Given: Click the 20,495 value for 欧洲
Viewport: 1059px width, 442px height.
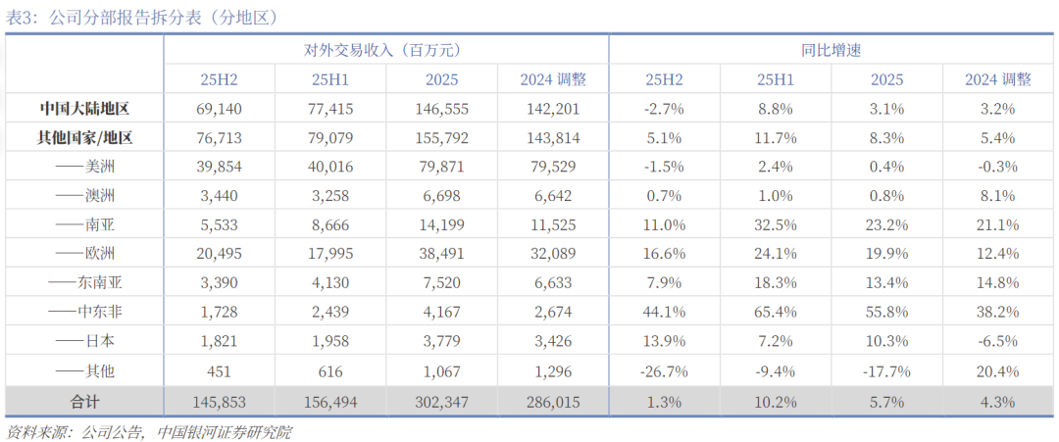Looking at the screenshot, I should (x=219, y=254).
